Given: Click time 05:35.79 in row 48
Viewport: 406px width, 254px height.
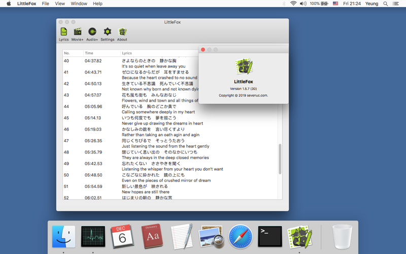Looking at the screenshot, I should coord(93,152).
